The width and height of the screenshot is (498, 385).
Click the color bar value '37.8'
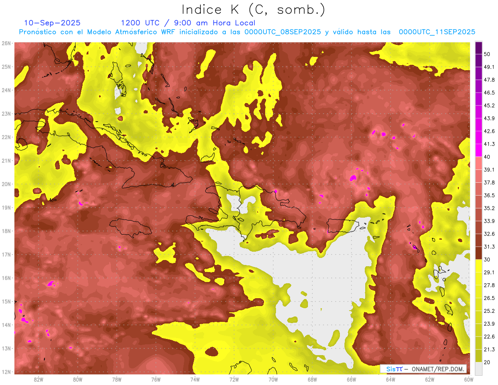pyautogui.click(x=489, y=182)
